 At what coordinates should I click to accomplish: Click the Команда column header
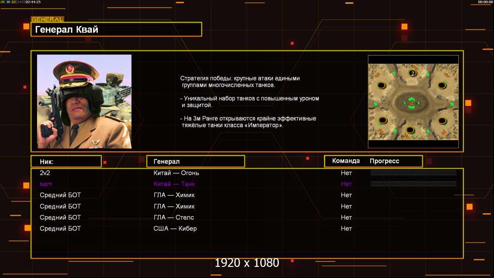(x=346, y=161)
